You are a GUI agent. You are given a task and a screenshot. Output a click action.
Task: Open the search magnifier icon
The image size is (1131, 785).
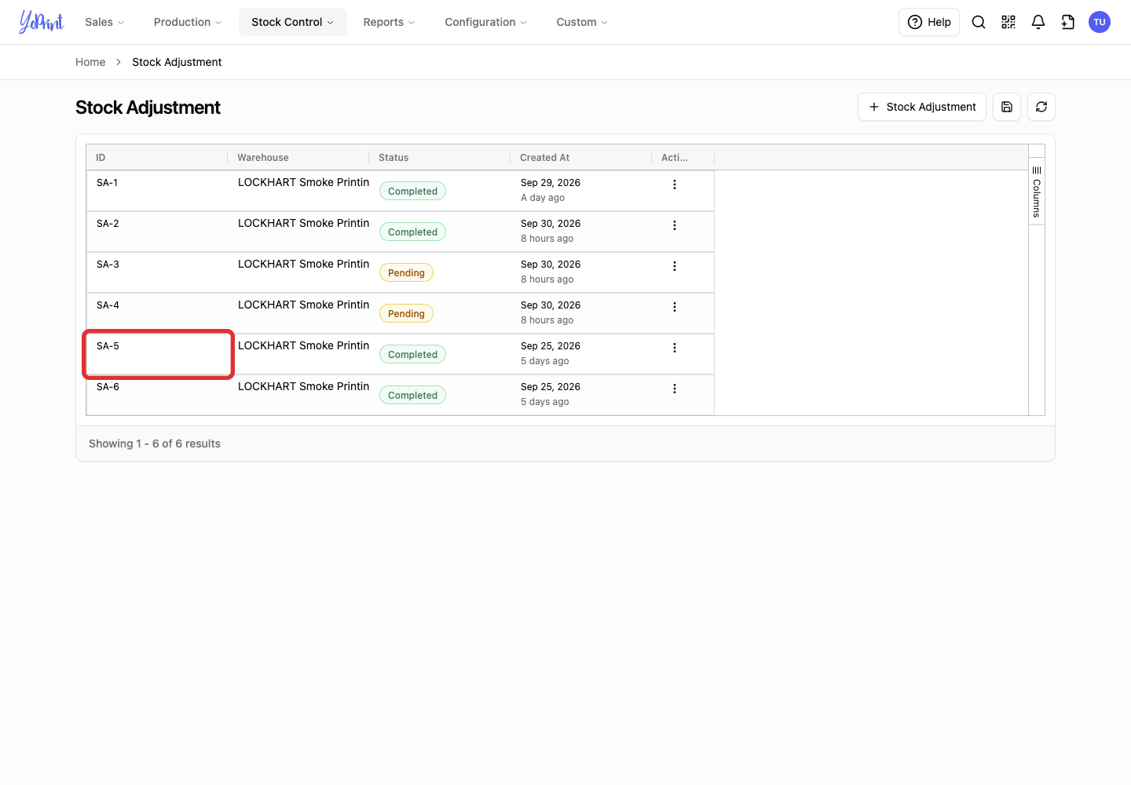[979, 22]
